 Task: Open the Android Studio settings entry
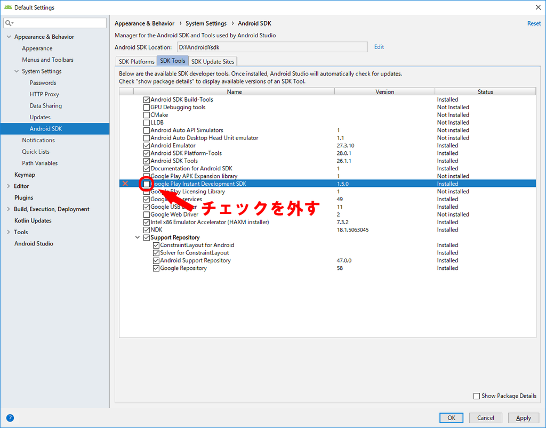point(34,243)
